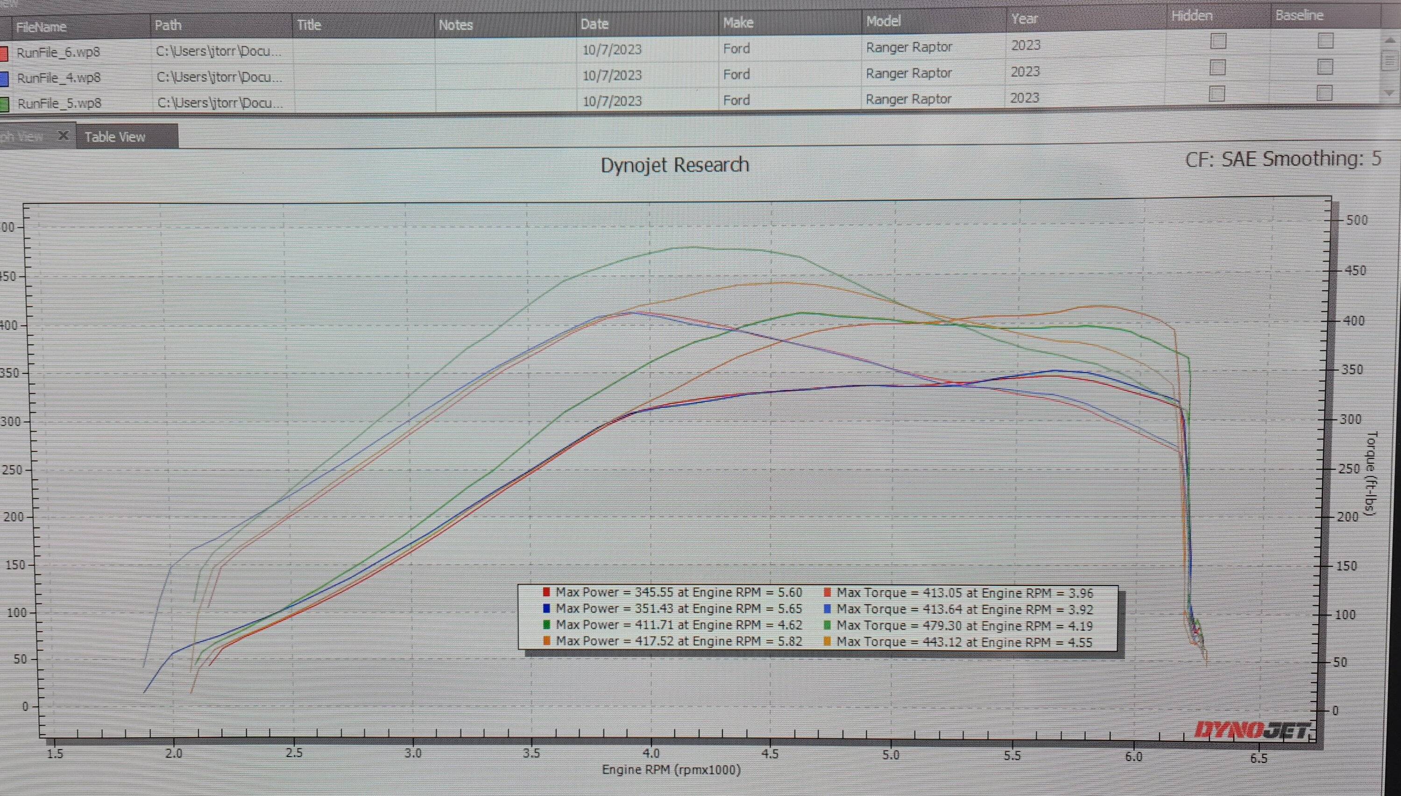Click Ranger Raptor in the RunFile_5.wp8 row
This screenshot has height=796, width=1401.
pos(908,99)
